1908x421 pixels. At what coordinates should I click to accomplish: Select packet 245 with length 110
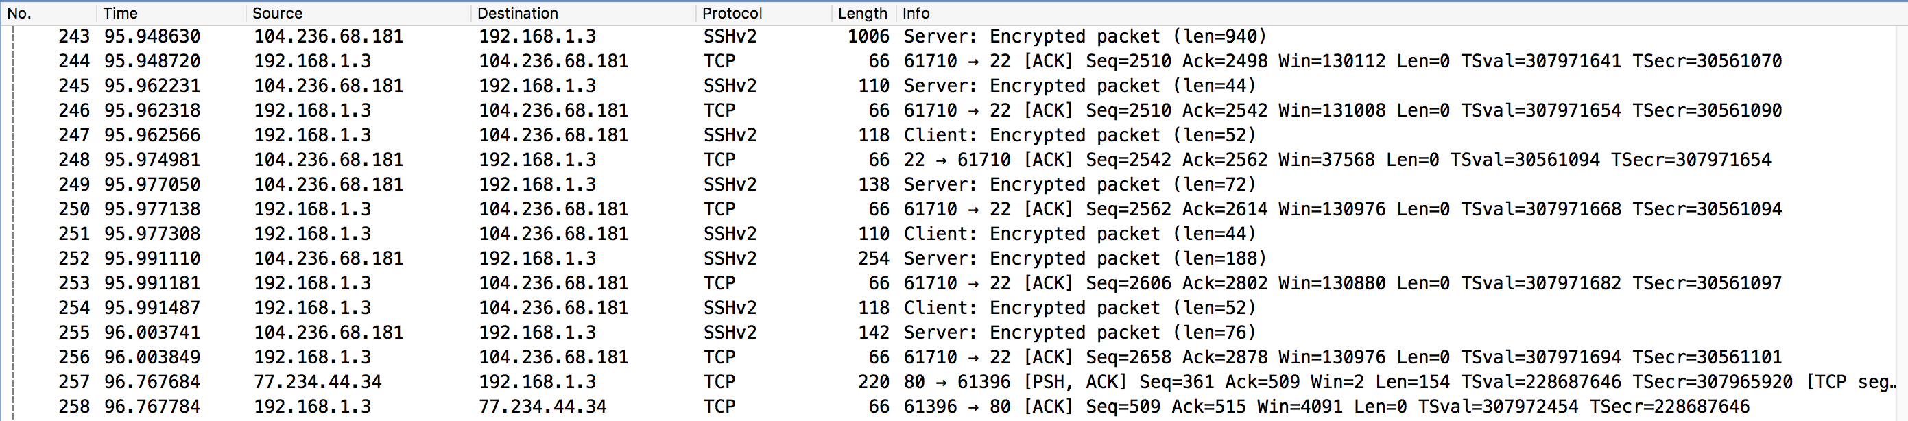pyautogui.click(x=873, y=86)
